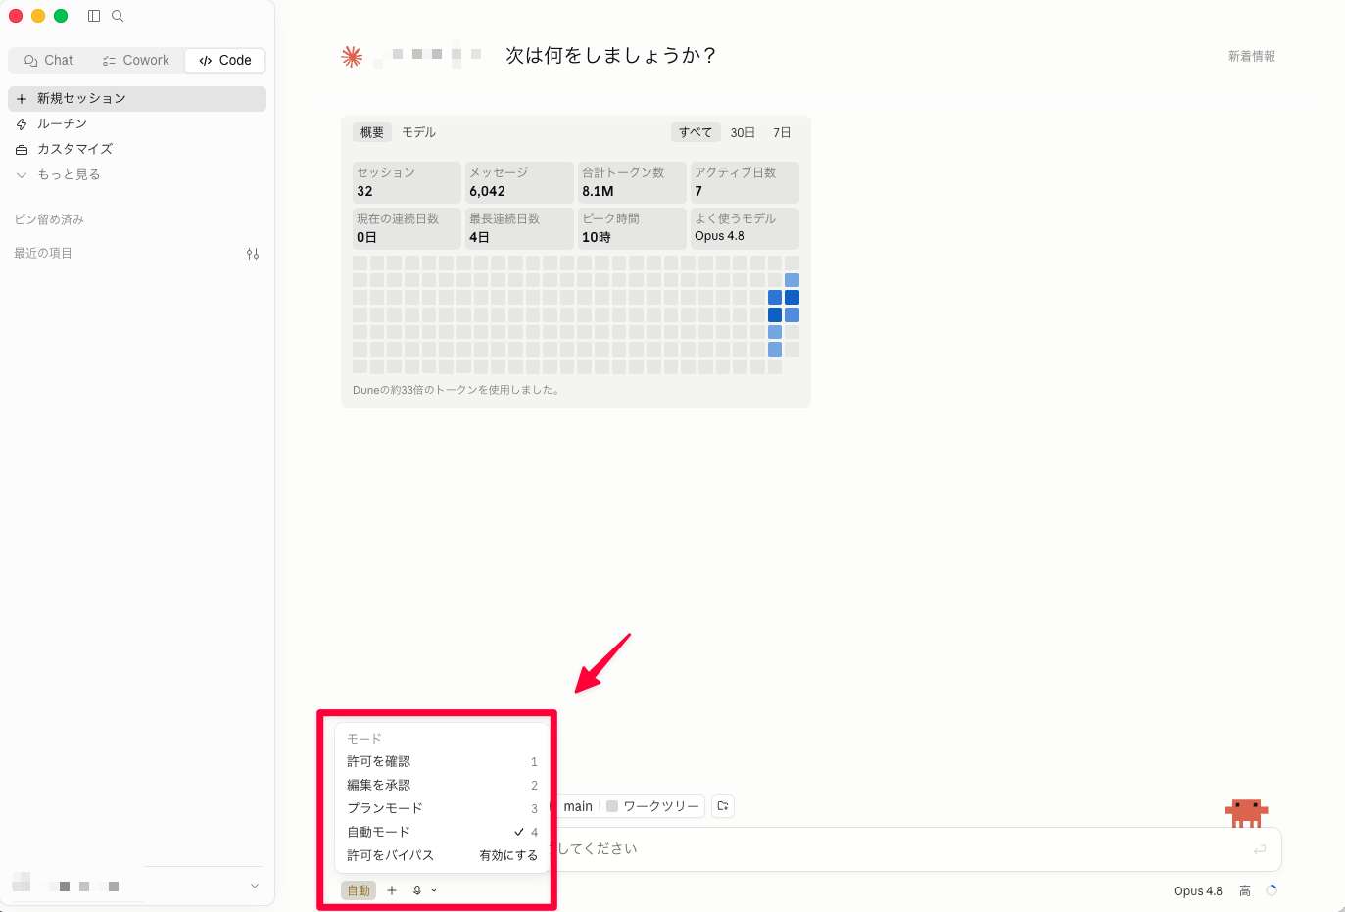
Task: Click the セッション 32 stat card
Action: (407, 182)
